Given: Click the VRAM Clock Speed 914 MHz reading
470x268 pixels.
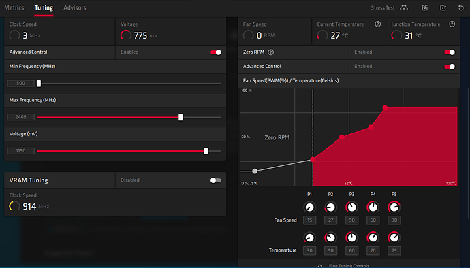Looking at the screenshot, I should (29, 206).
